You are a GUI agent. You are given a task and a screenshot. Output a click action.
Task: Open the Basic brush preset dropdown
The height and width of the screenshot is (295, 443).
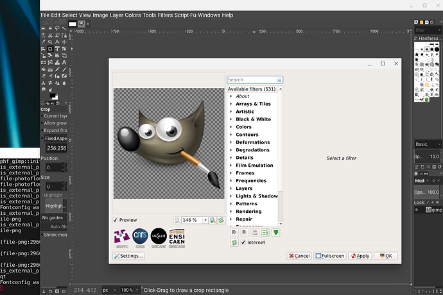pyautogui.click(x=428, y=144)
